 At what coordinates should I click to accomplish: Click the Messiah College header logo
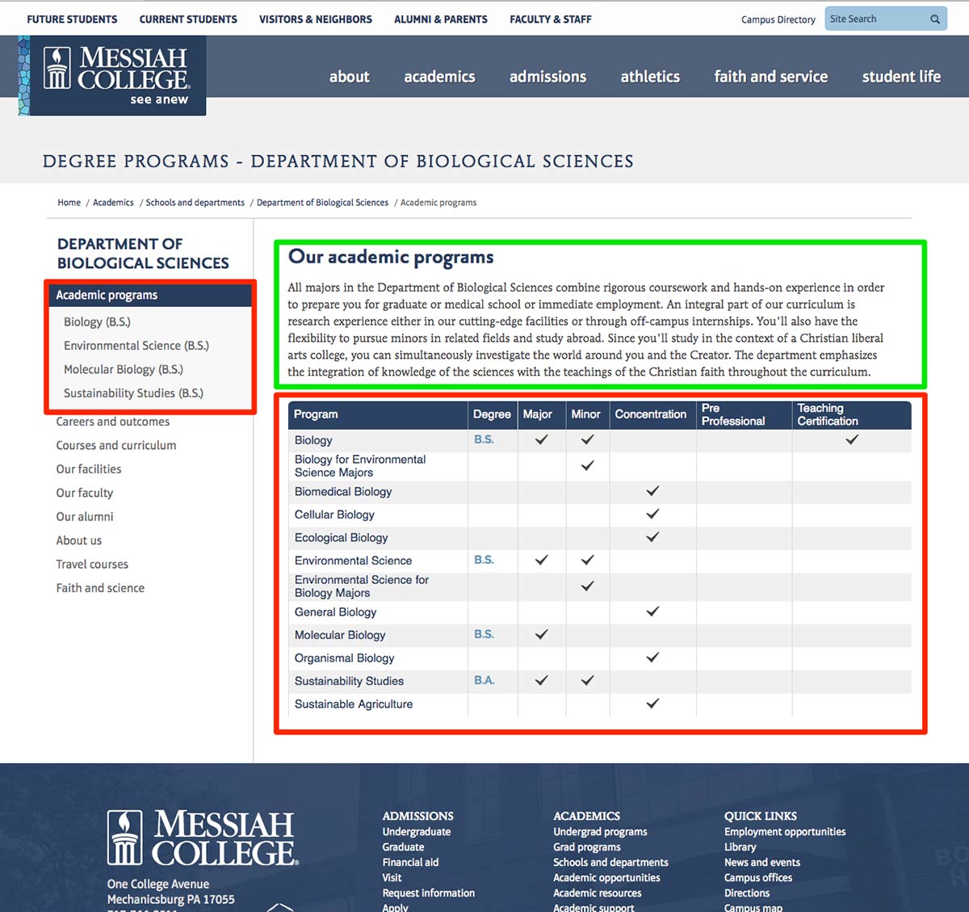coord(112,76)
